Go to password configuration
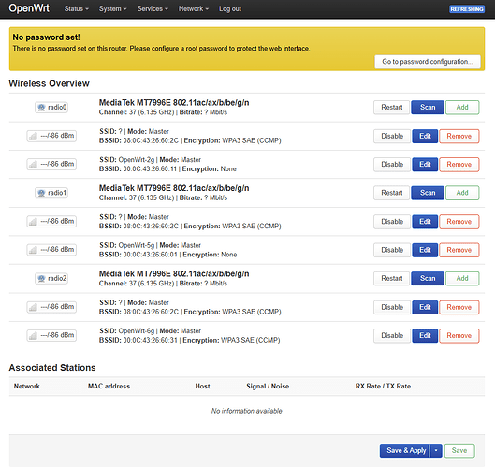 [x=428, y=62]
